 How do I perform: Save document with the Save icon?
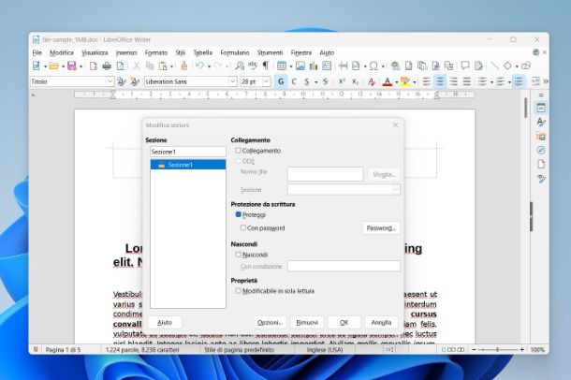[x=72, y=66]
